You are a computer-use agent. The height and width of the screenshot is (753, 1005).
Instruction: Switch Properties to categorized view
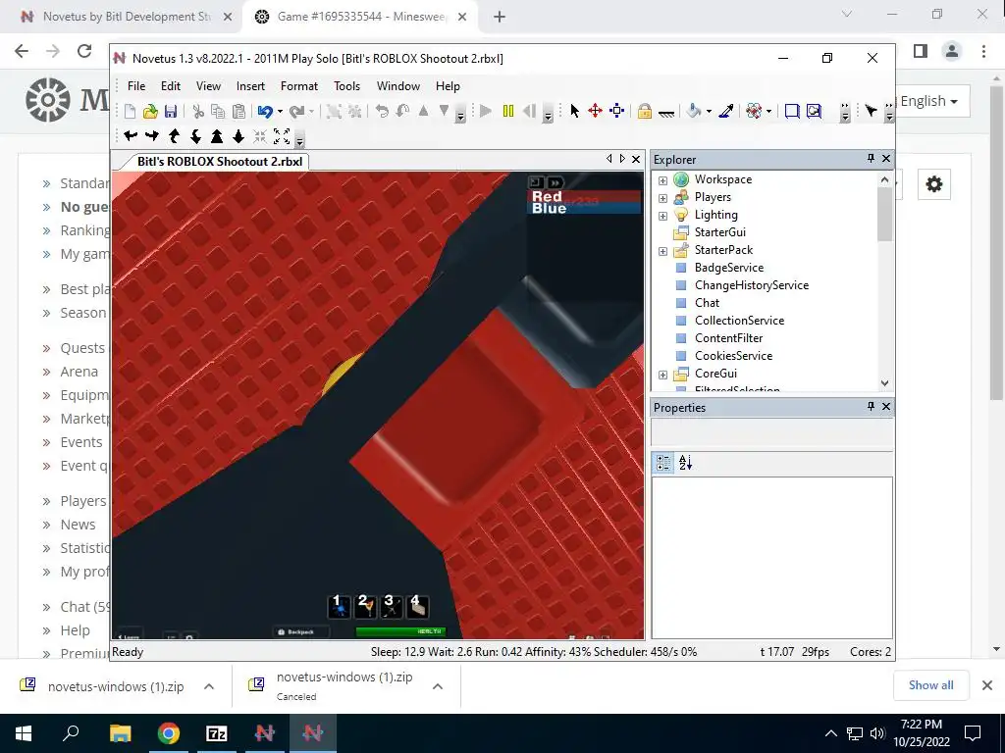click(x=663, y=463)
